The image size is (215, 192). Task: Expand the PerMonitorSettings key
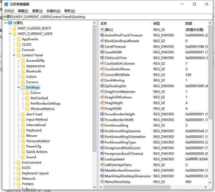[23, 103]
